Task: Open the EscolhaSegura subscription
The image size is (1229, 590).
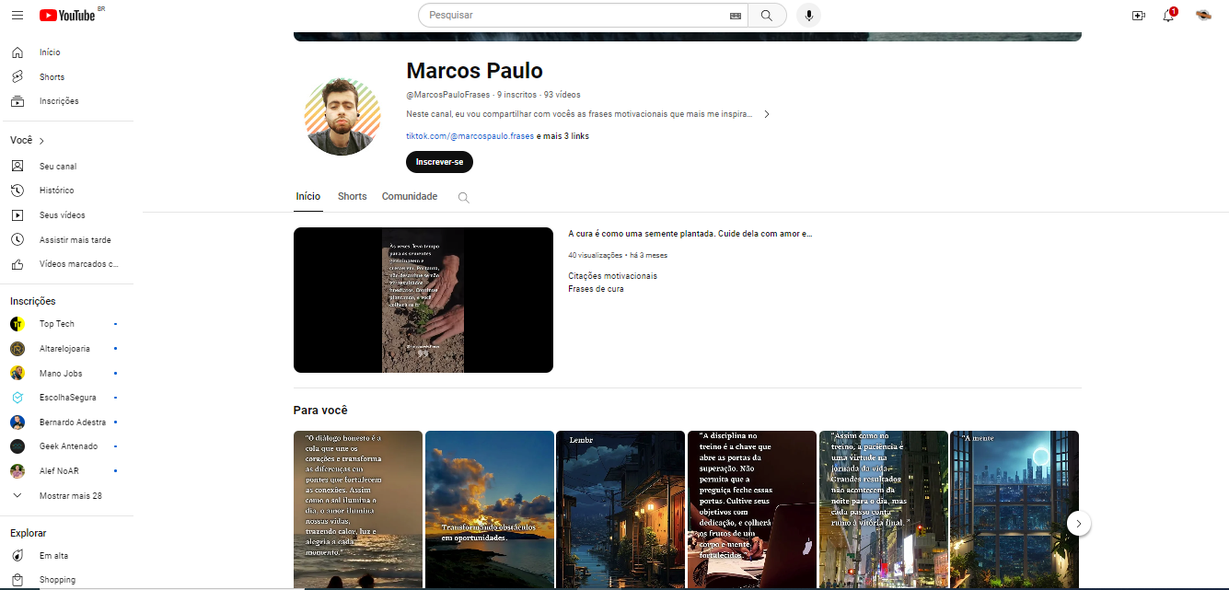Action: tap(66, 398)
